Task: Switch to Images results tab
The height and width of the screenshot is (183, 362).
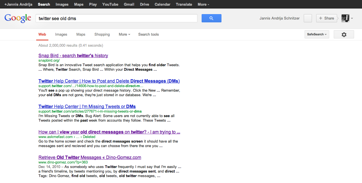Action: pyautogui.click(x=61, y=35)
